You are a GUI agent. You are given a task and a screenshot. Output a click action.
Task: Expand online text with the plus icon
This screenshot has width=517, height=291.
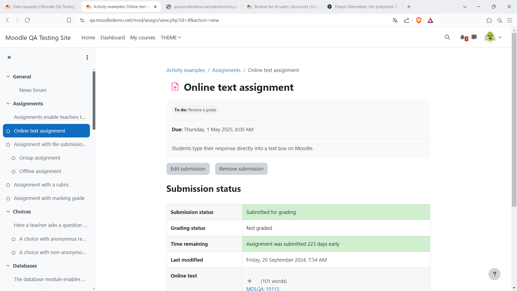coord(250,281)
